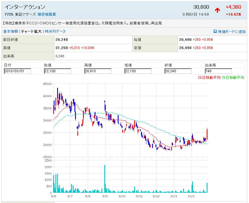Click the 安値 row label
This screenshot has height=203, width=249.
point(138,48)
